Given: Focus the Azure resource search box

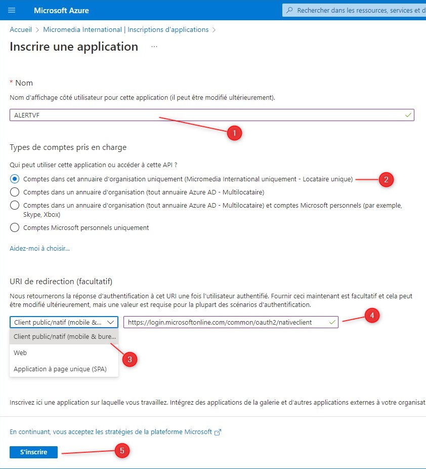Looking at the screenshot, I should click(359, 10).
